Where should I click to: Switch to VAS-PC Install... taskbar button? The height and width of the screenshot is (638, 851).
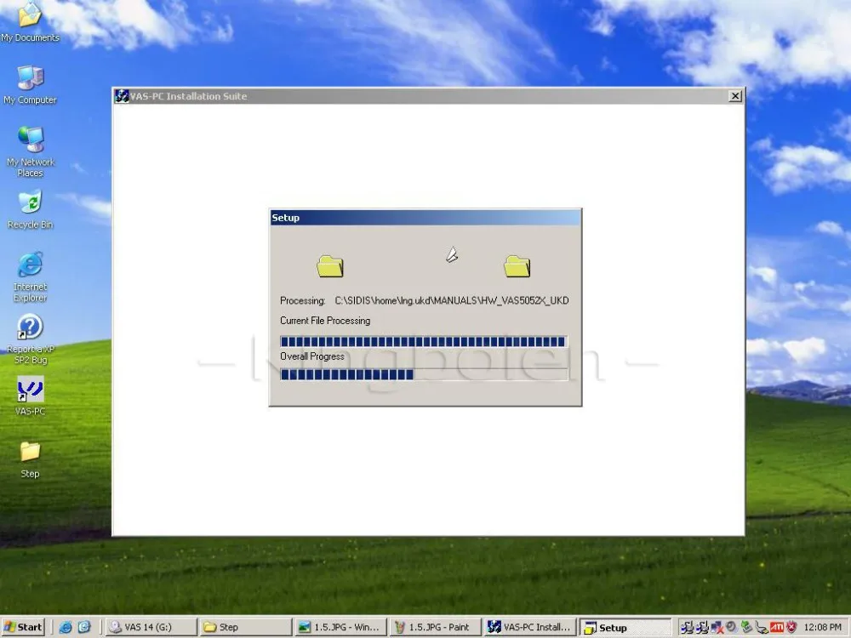click(x=530, y=627)
